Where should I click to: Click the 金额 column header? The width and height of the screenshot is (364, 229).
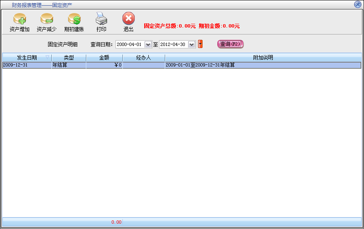coord(104,57)
